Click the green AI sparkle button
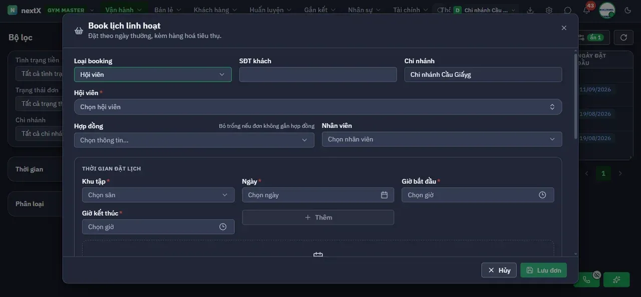The height and width of the screenshot is (297, 641). click(616, 279)
